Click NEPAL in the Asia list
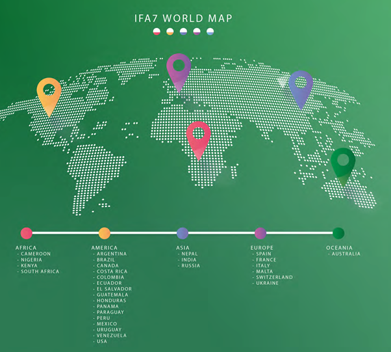Screen dimensions: 391x352 tap(190, 254)
